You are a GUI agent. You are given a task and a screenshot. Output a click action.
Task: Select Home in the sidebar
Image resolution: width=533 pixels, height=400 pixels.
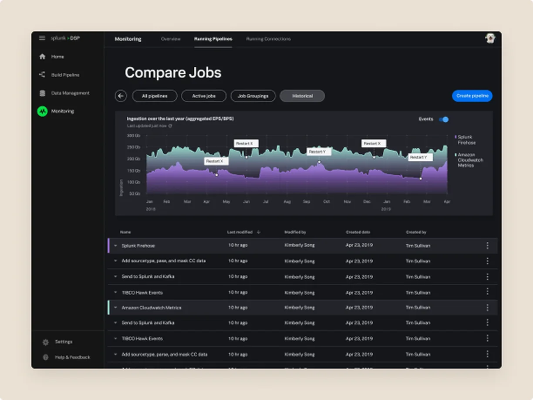pos(57,57)
